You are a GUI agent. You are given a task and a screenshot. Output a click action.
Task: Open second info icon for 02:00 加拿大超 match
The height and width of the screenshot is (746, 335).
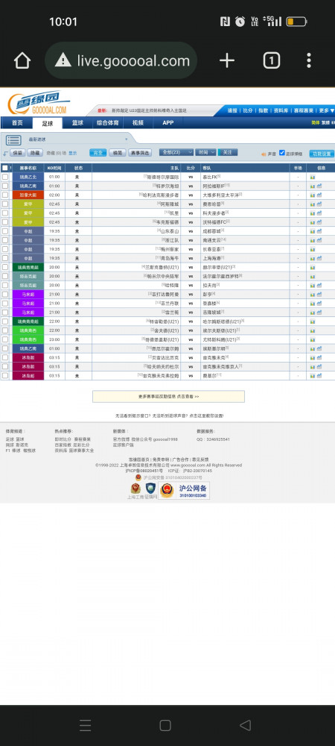tap(319, 195)
